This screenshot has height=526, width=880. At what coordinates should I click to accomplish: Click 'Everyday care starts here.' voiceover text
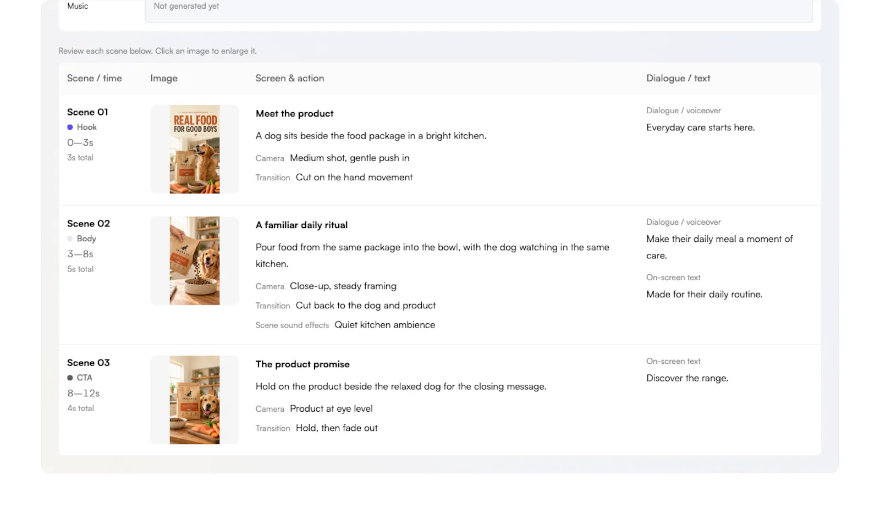(701, 128)
